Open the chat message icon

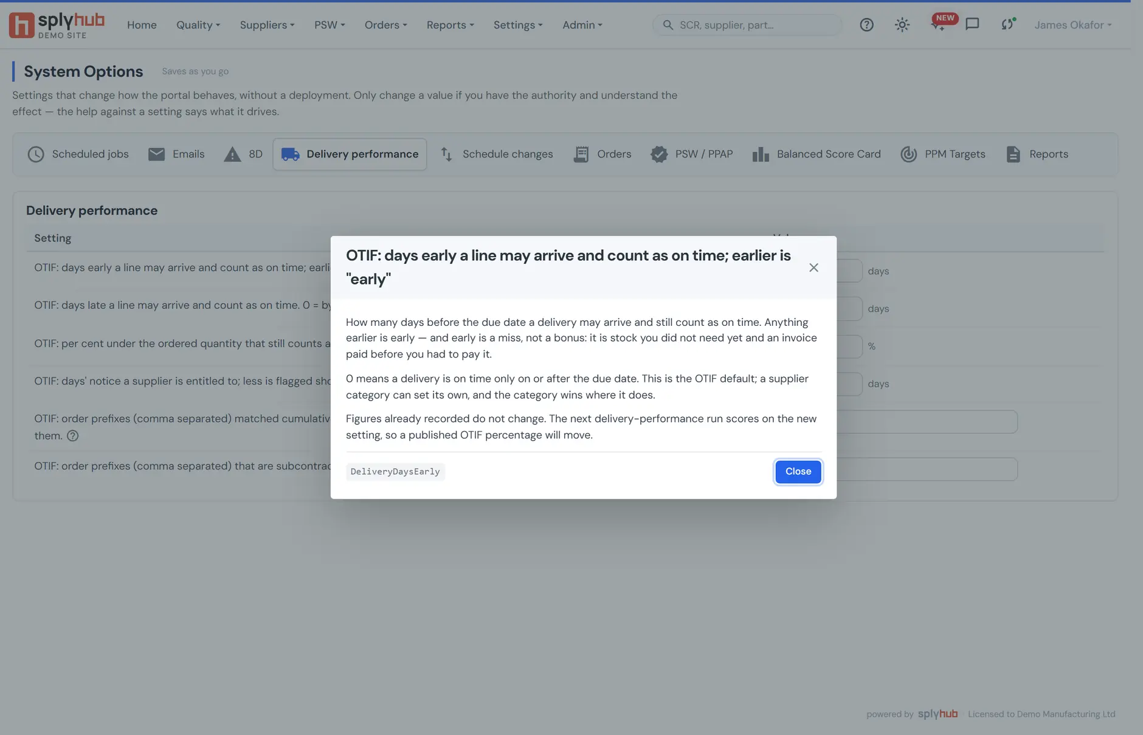(972, 24)
